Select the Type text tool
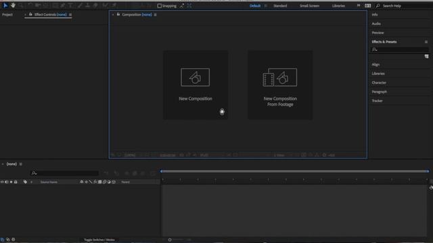The height and width of the screenshot is (243, 433). [70, 5]
